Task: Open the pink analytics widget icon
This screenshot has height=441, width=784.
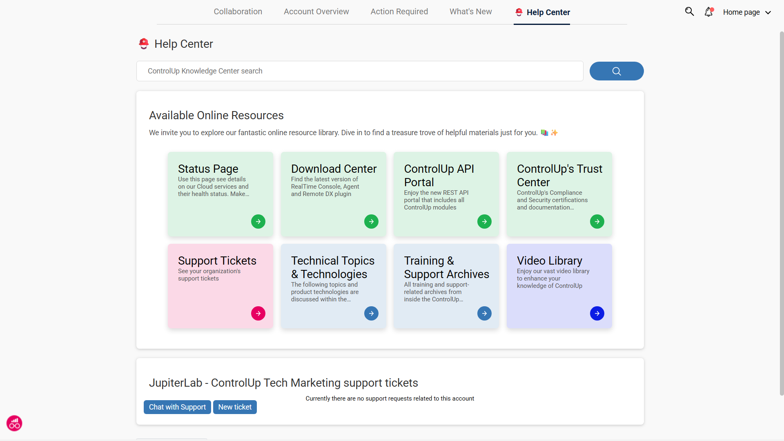Action: pyautogui.click(x=14, y=423)
